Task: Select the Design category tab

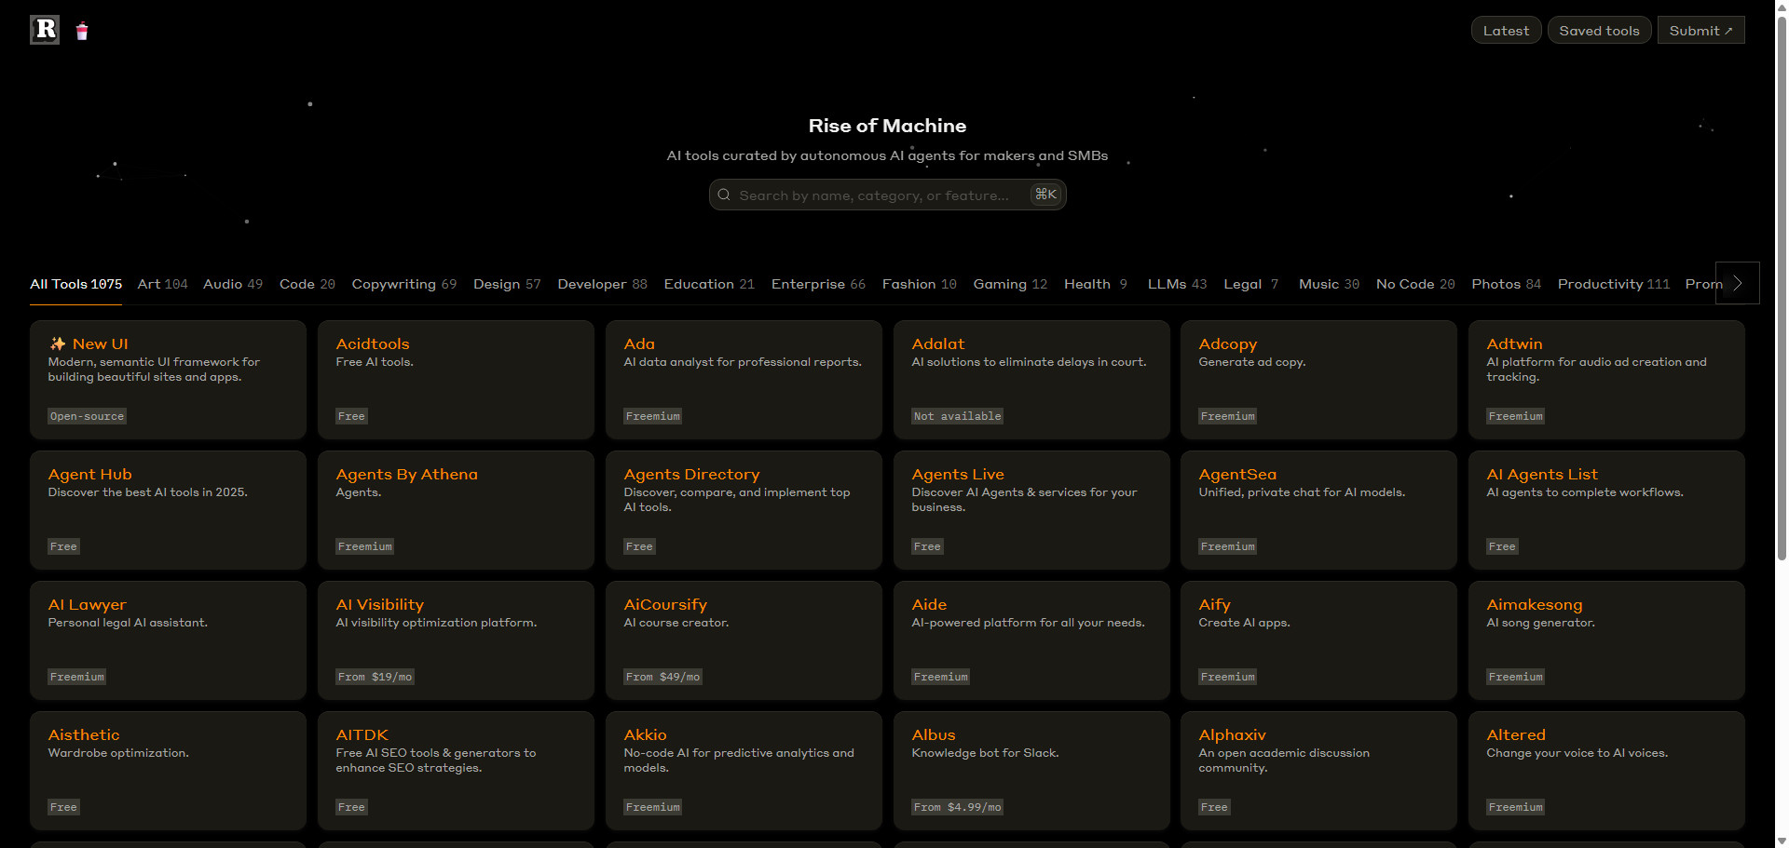Action: 507,284
